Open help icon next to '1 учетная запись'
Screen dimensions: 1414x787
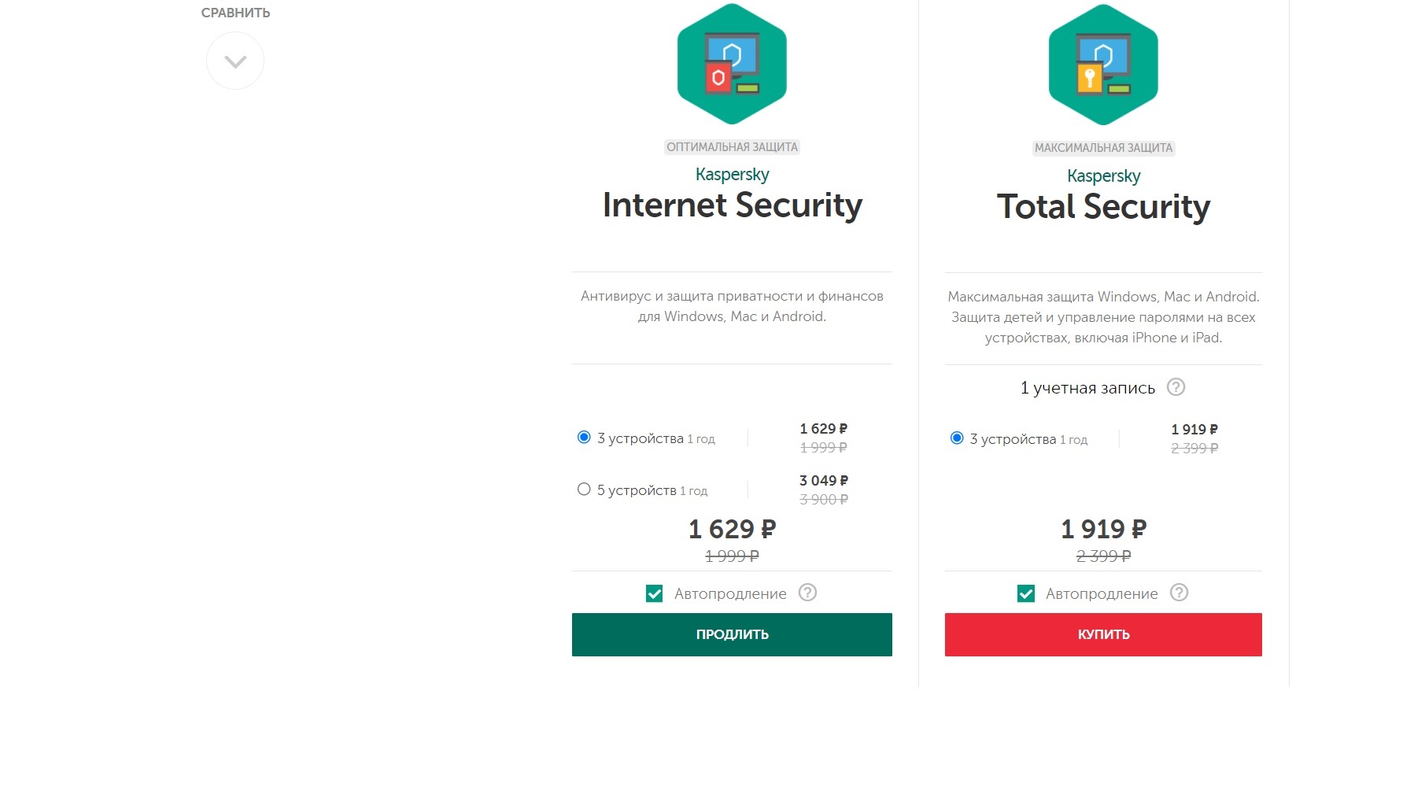1176,387
